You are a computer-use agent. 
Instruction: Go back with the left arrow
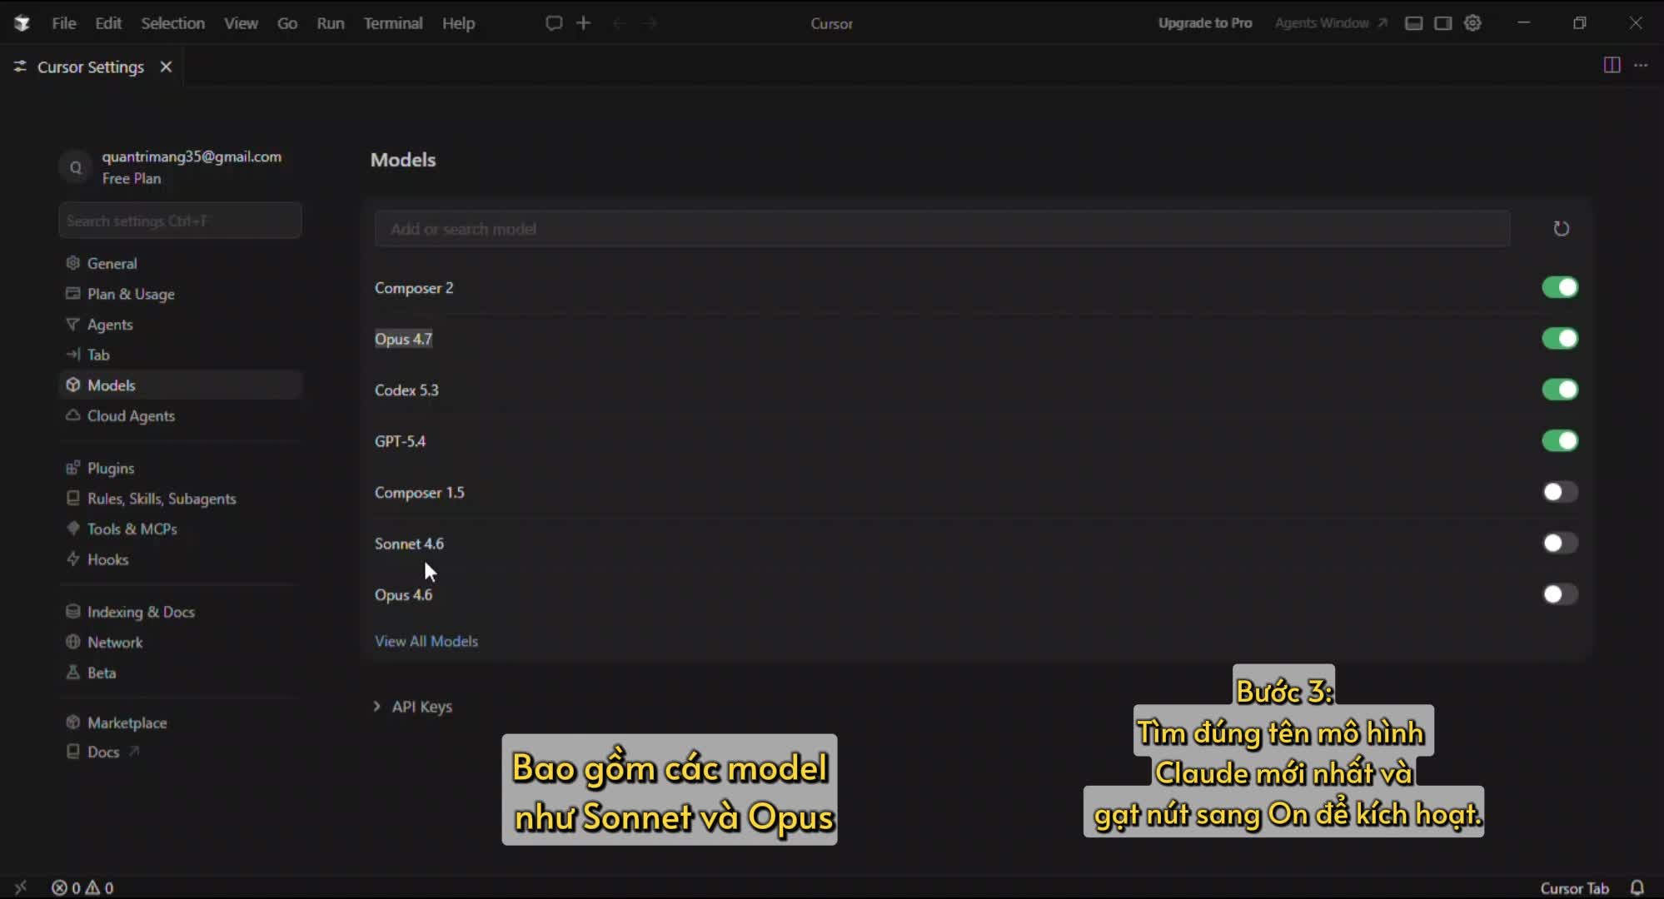point(619,23)
